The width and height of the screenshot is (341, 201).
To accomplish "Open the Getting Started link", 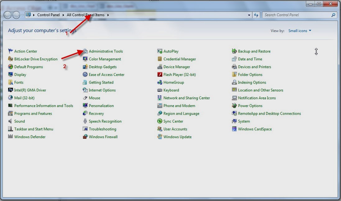I will (x=101, y=82).
